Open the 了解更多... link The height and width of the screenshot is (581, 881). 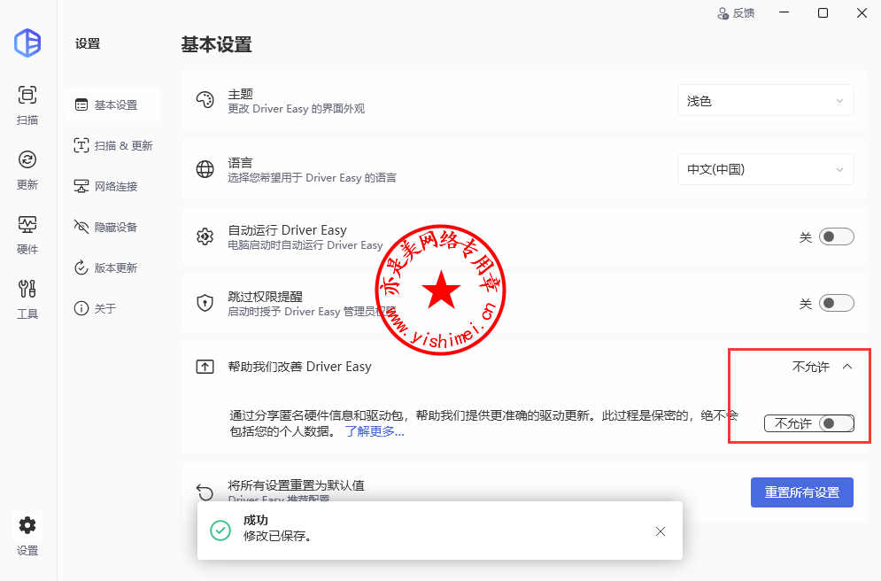pyautogui.click(x=375, y=431)
